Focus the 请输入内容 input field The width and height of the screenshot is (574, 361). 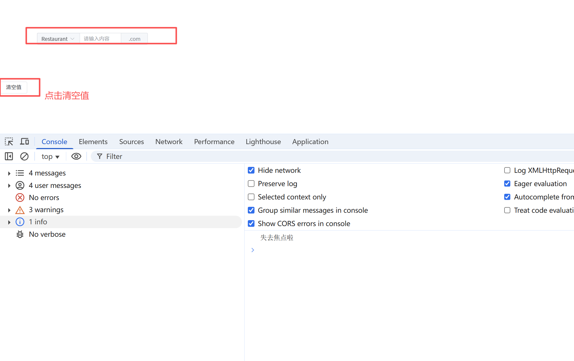(x=100, y=39)
